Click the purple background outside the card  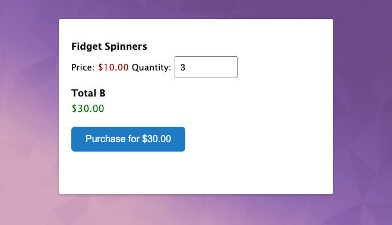(362, 75)
